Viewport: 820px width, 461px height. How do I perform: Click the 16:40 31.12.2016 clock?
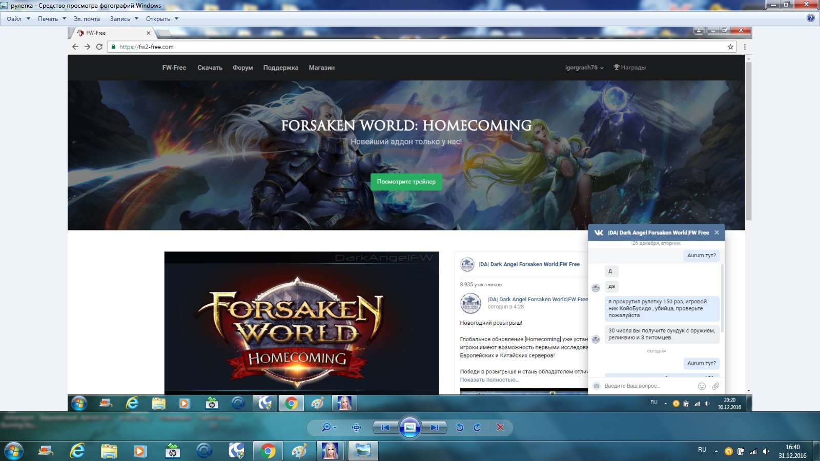[x=792, y=451]
